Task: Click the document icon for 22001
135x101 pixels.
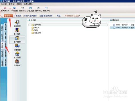Action: click(114, 25)
